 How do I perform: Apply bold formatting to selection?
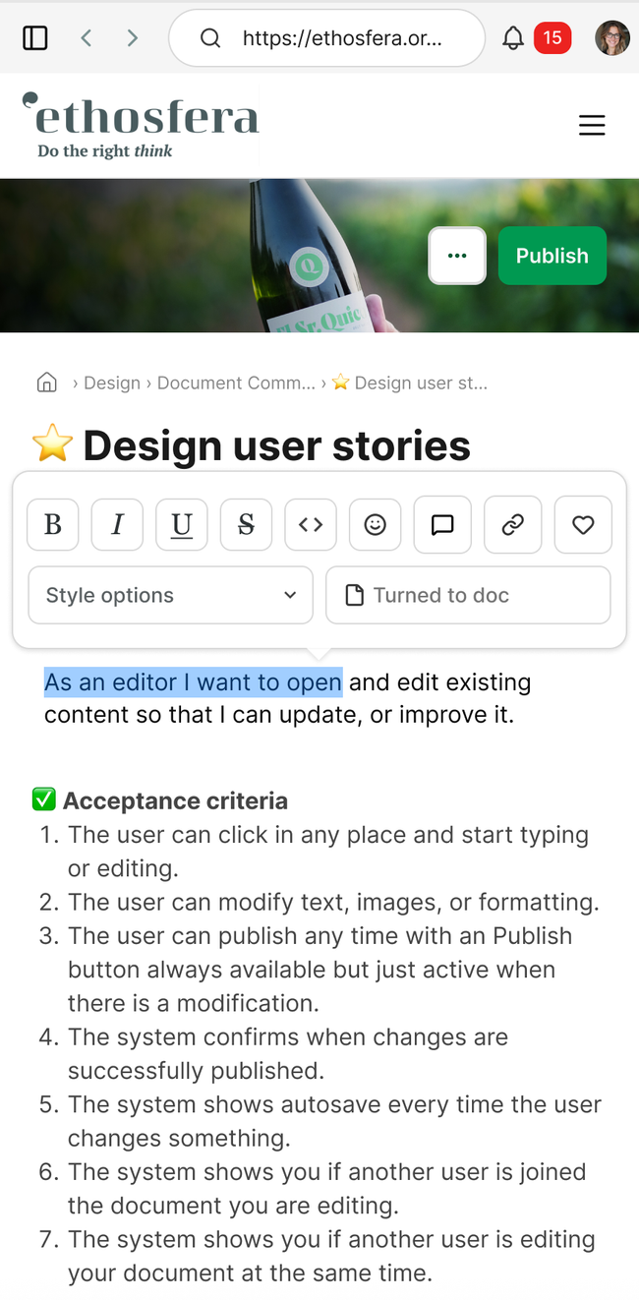(x=53, y=524)
